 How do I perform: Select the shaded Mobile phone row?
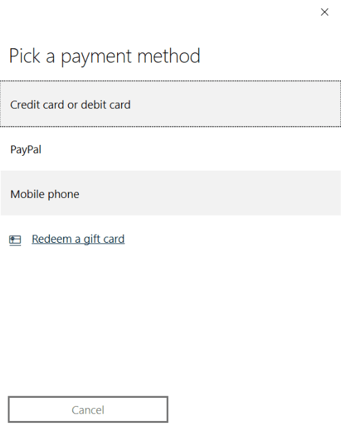(170, 193)
